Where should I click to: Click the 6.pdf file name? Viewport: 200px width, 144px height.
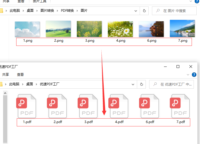[150, 122]
